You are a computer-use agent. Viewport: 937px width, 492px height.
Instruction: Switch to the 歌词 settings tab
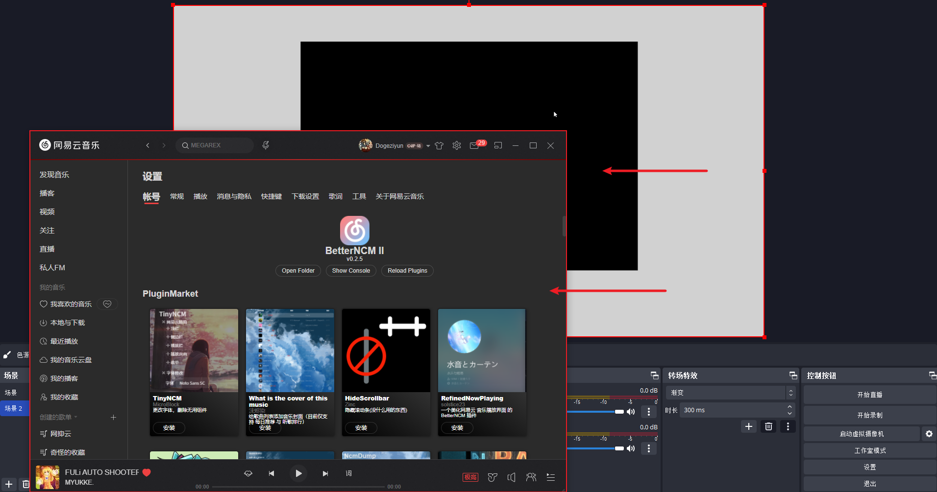pyautogui.click(x=336, y=196)
